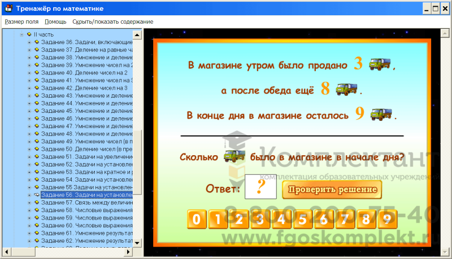The image size is (452, 259).
Task: Expand Задание 56 tree node
Action: (29, 195)
